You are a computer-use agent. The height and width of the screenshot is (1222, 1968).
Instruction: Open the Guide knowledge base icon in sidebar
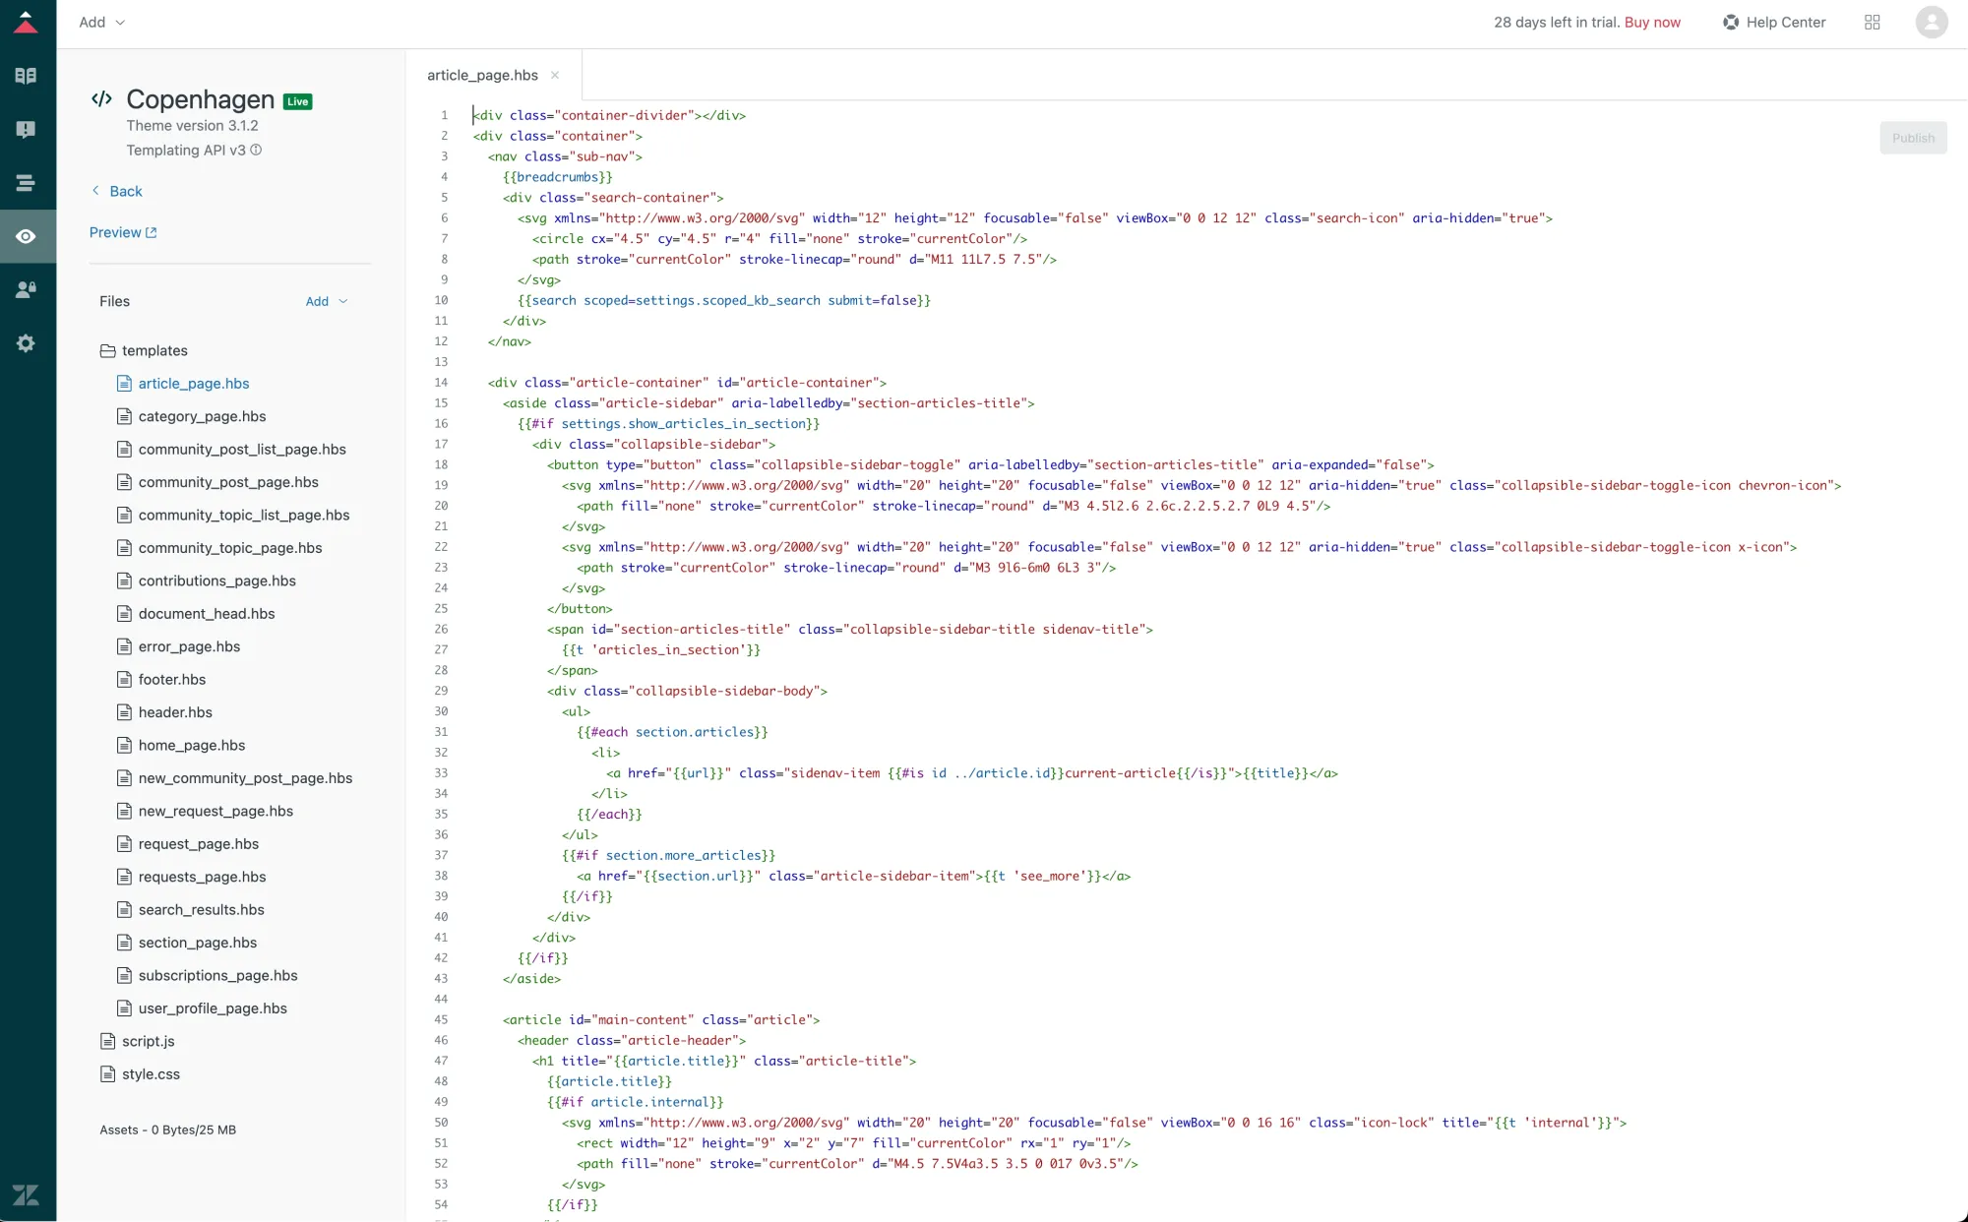coord(27,76)
